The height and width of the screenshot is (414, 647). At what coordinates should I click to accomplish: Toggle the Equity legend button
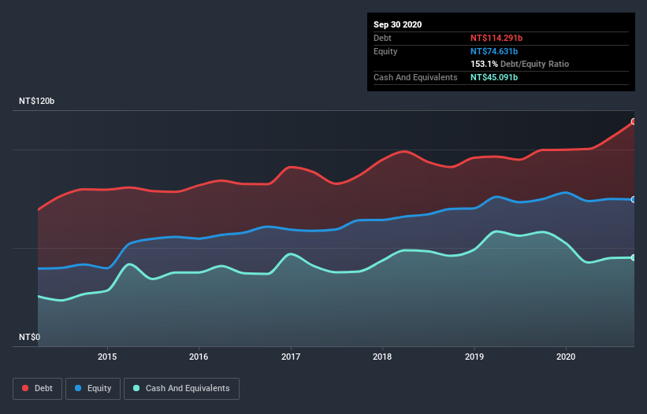click(93, 389)
